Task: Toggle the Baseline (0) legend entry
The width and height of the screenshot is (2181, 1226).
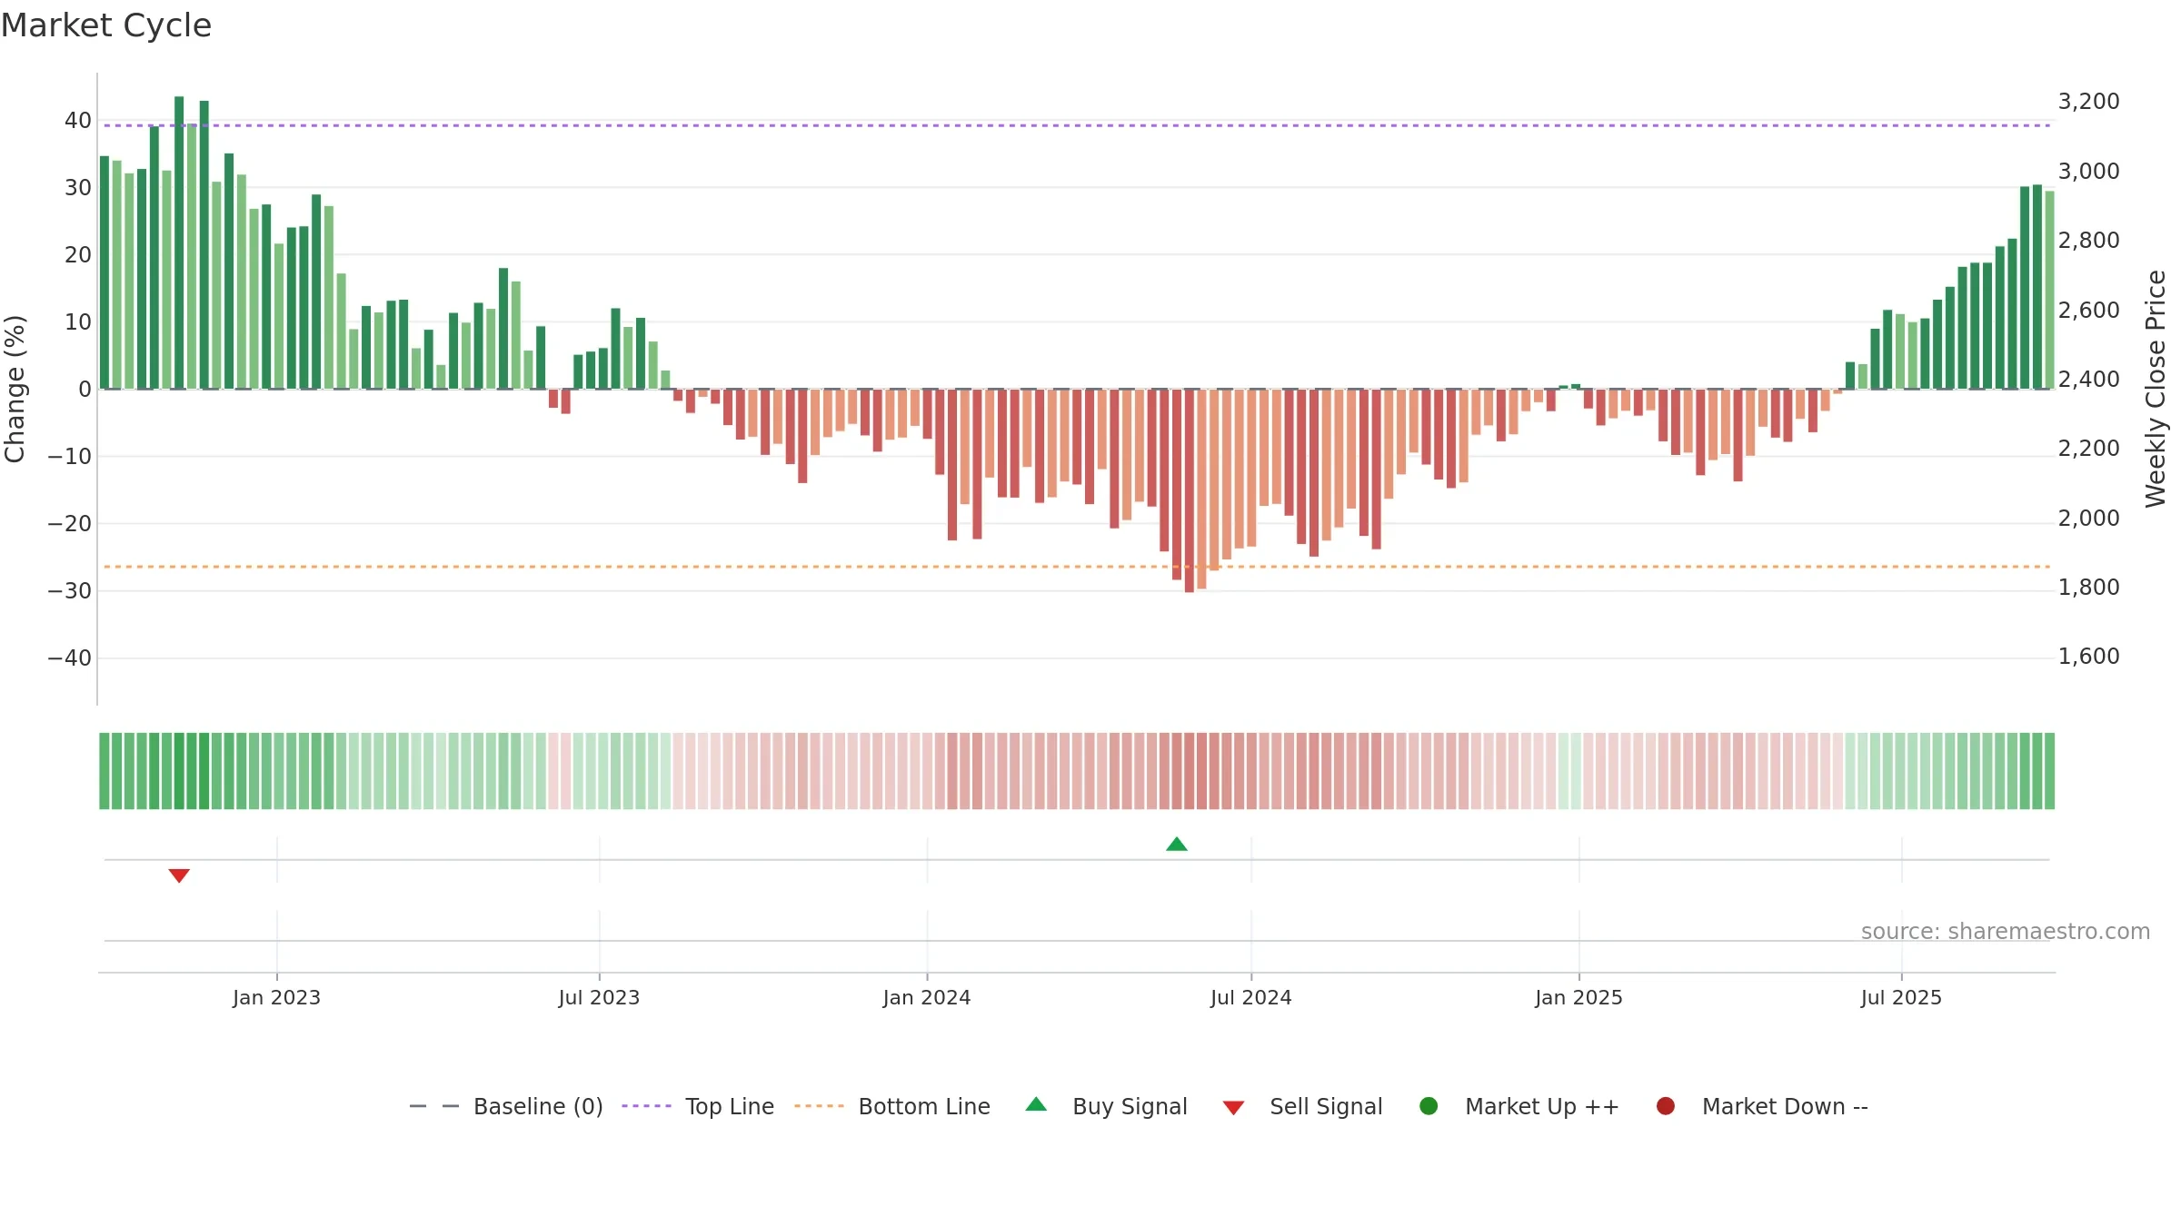Action: (x=505, y=1106)
